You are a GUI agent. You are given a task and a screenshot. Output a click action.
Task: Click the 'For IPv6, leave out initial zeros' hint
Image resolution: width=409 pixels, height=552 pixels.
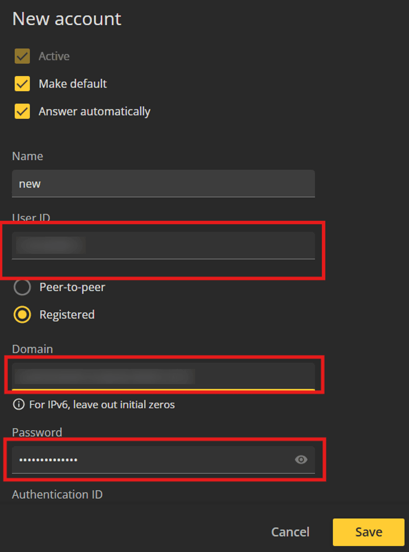click(x=102, y=405)
